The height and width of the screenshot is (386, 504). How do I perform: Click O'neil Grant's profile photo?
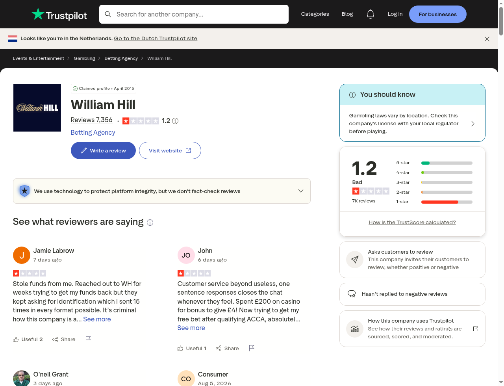pos(22,378)
